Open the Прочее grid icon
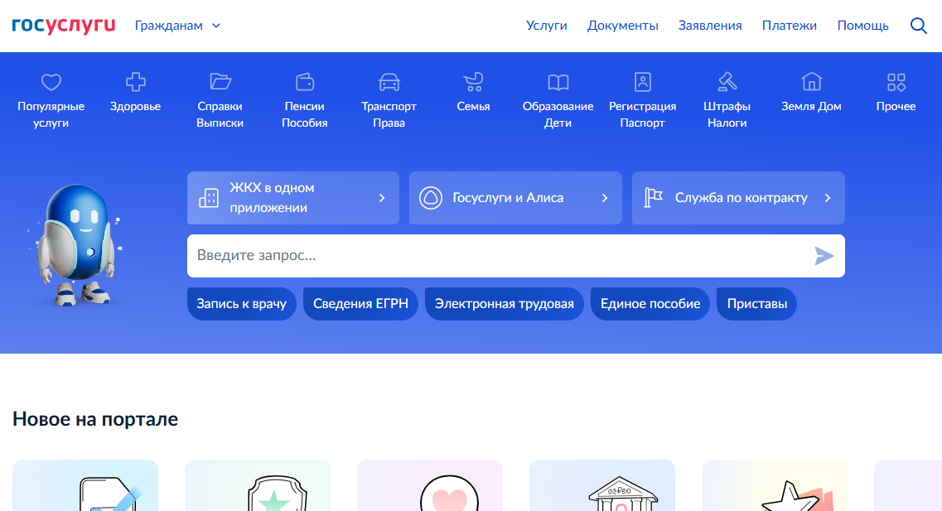 (x=896, y=82)
